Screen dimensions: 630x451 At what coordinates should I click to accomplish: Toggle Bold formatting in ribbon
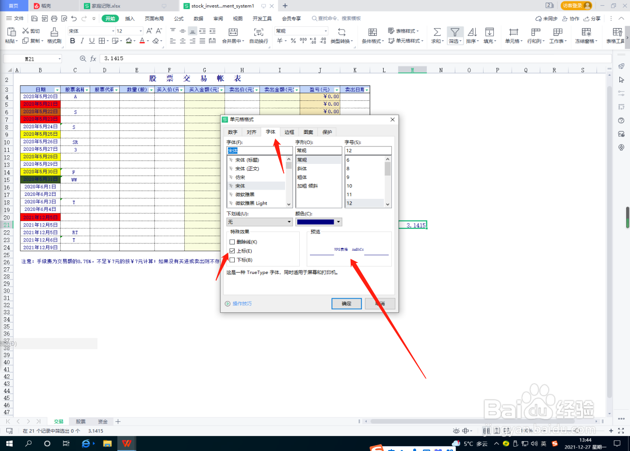pos(73,41)
